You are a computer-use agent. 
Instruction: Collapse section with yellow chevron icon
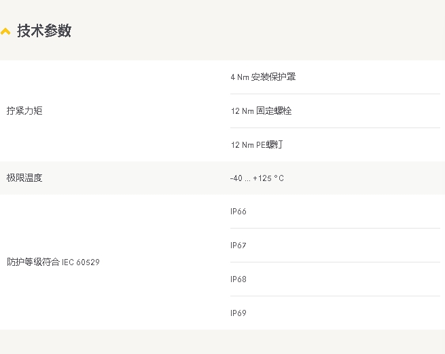tap(5, 31)
